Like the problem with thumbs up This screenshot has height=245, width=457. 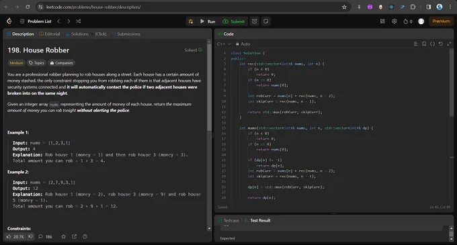tap(15, 236)
